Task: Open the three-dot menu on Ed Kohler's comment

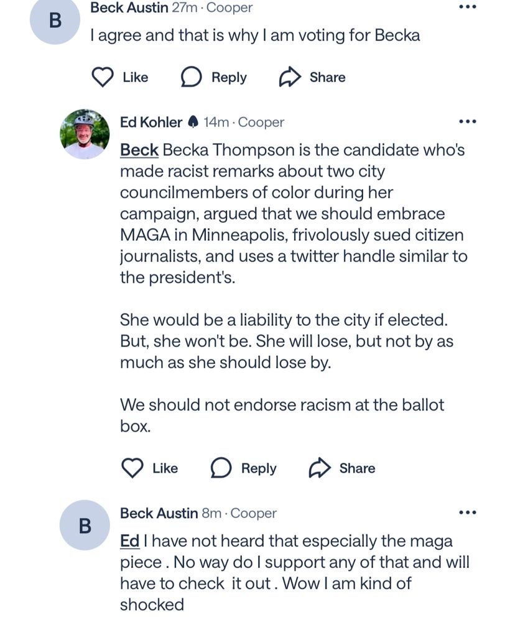Action: coord(467,122)
